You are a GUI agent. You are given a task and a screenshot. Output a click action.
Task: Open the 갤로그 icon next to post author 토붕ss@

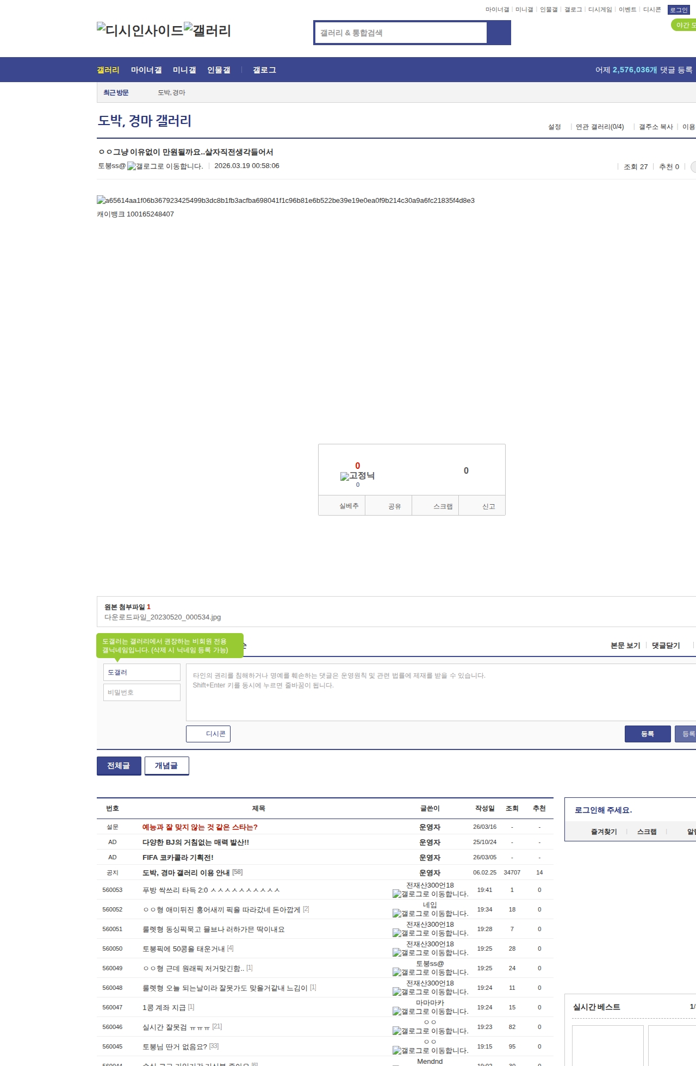click(165, 166)
